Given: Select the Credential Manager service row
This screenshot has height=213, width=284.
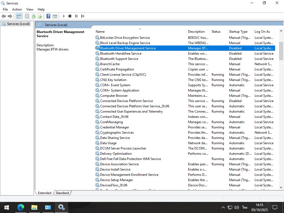Looking at the screenshot, I should click(x=114, y=127).
